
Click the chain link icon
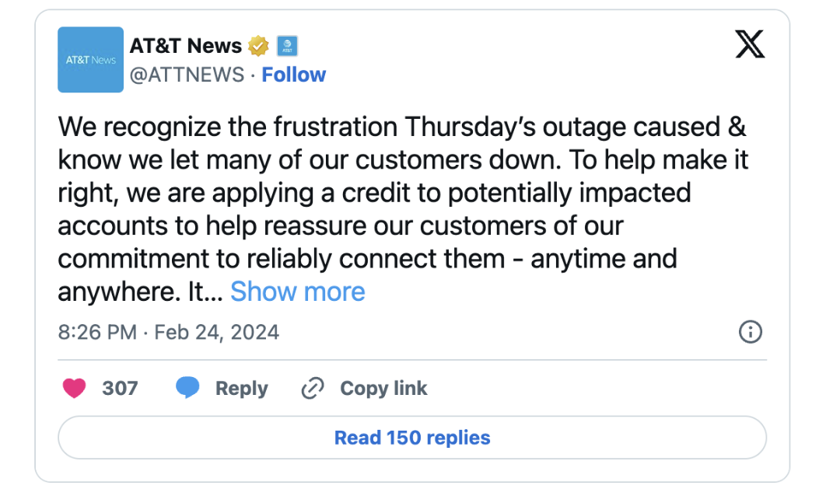pyautogui.click(x=312, y=388)
